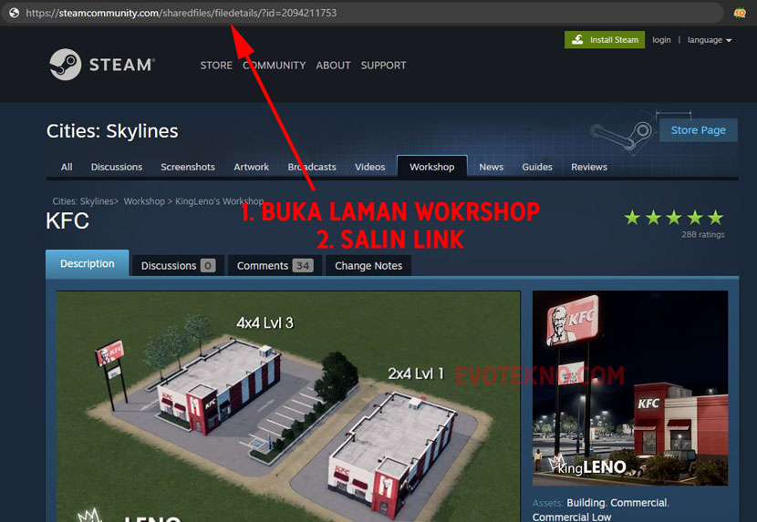This screenshot has height=522, width=757.
Task: Click the address bar URL
Action: tap(181, 13)
